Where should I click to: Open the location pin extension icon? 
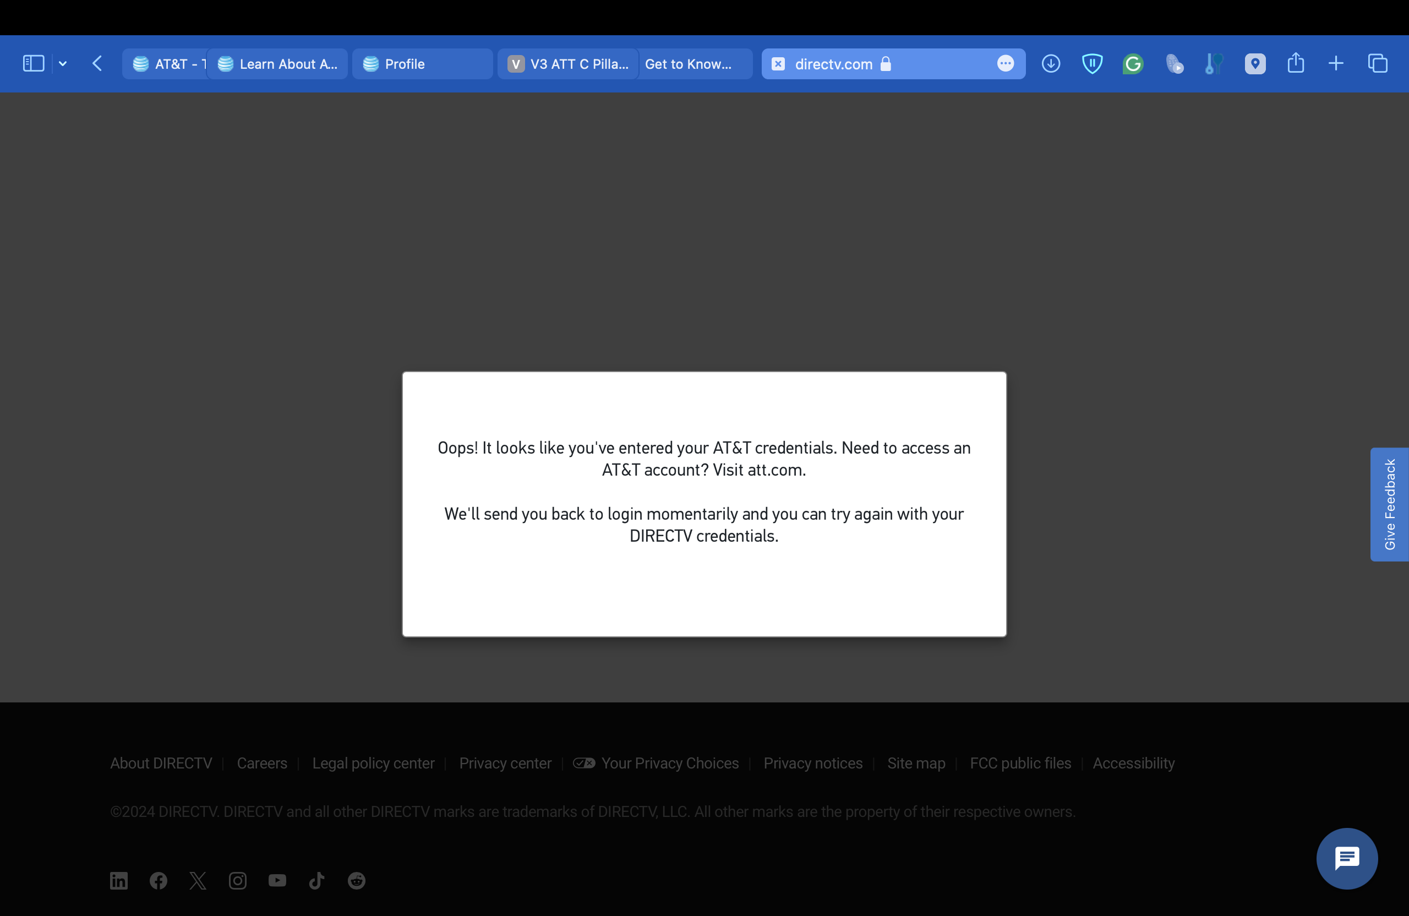1255,63
